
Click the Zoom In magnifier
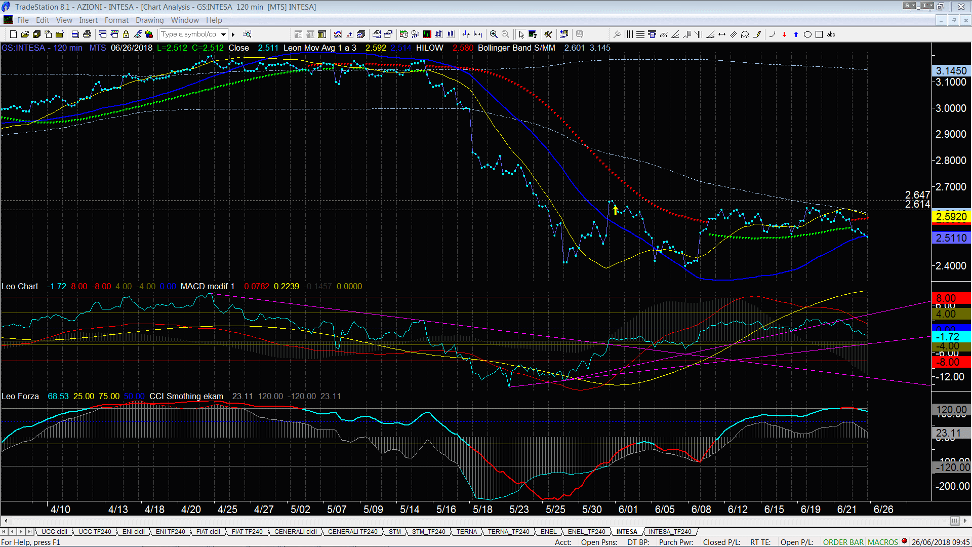(x=494, y=34)
